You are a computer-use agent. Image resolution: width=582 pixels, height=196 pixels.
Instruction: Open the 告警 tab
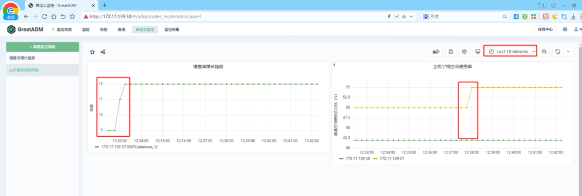coord(103,30)
